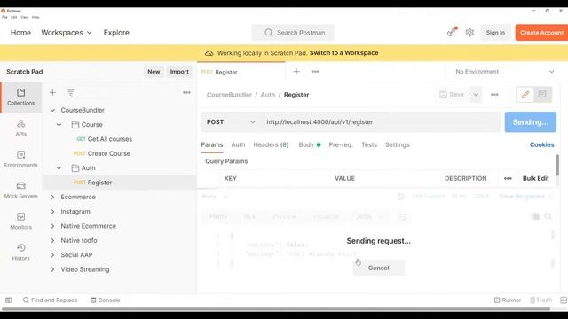Open the Runner
Image resolution: width=568 pixels, height=319 pixels.
(x=508, y=300)
